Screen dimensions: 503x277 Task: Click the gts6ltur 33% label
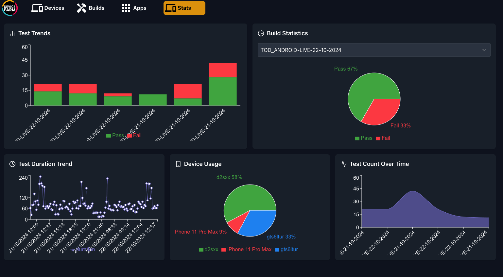(x=281, y=237)
